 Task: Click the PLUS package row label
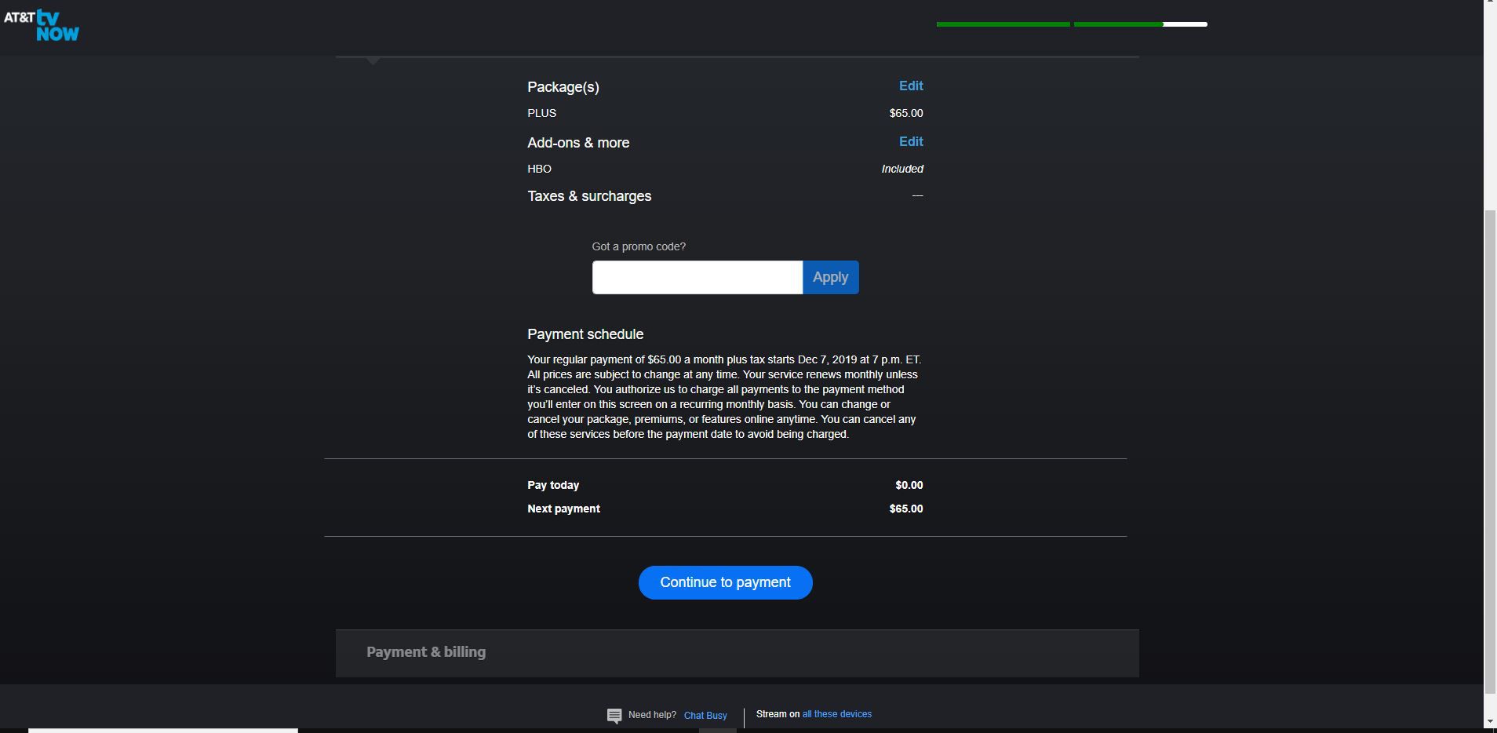pyautogui.click(x=541, y=113)
